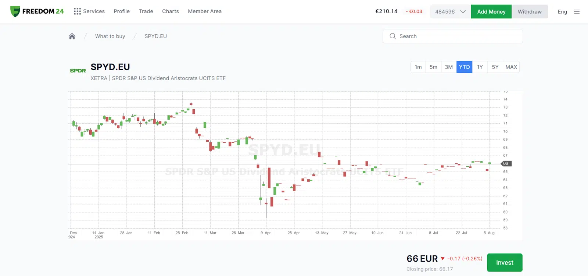Open the hamburger menu icon
588x276 pixels.
pos(577,12)
